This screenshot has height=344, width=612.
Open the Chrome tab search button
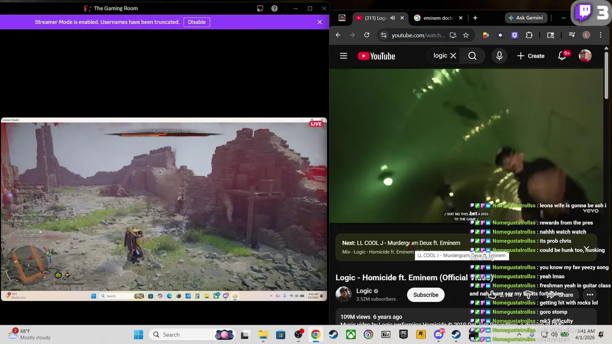342,18
